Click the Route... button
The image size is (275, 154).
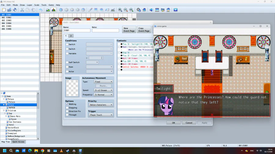coord(104,86)
